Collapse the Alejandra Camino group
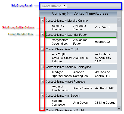The width and height of the screenshot is (124, 114). [42, 21]
